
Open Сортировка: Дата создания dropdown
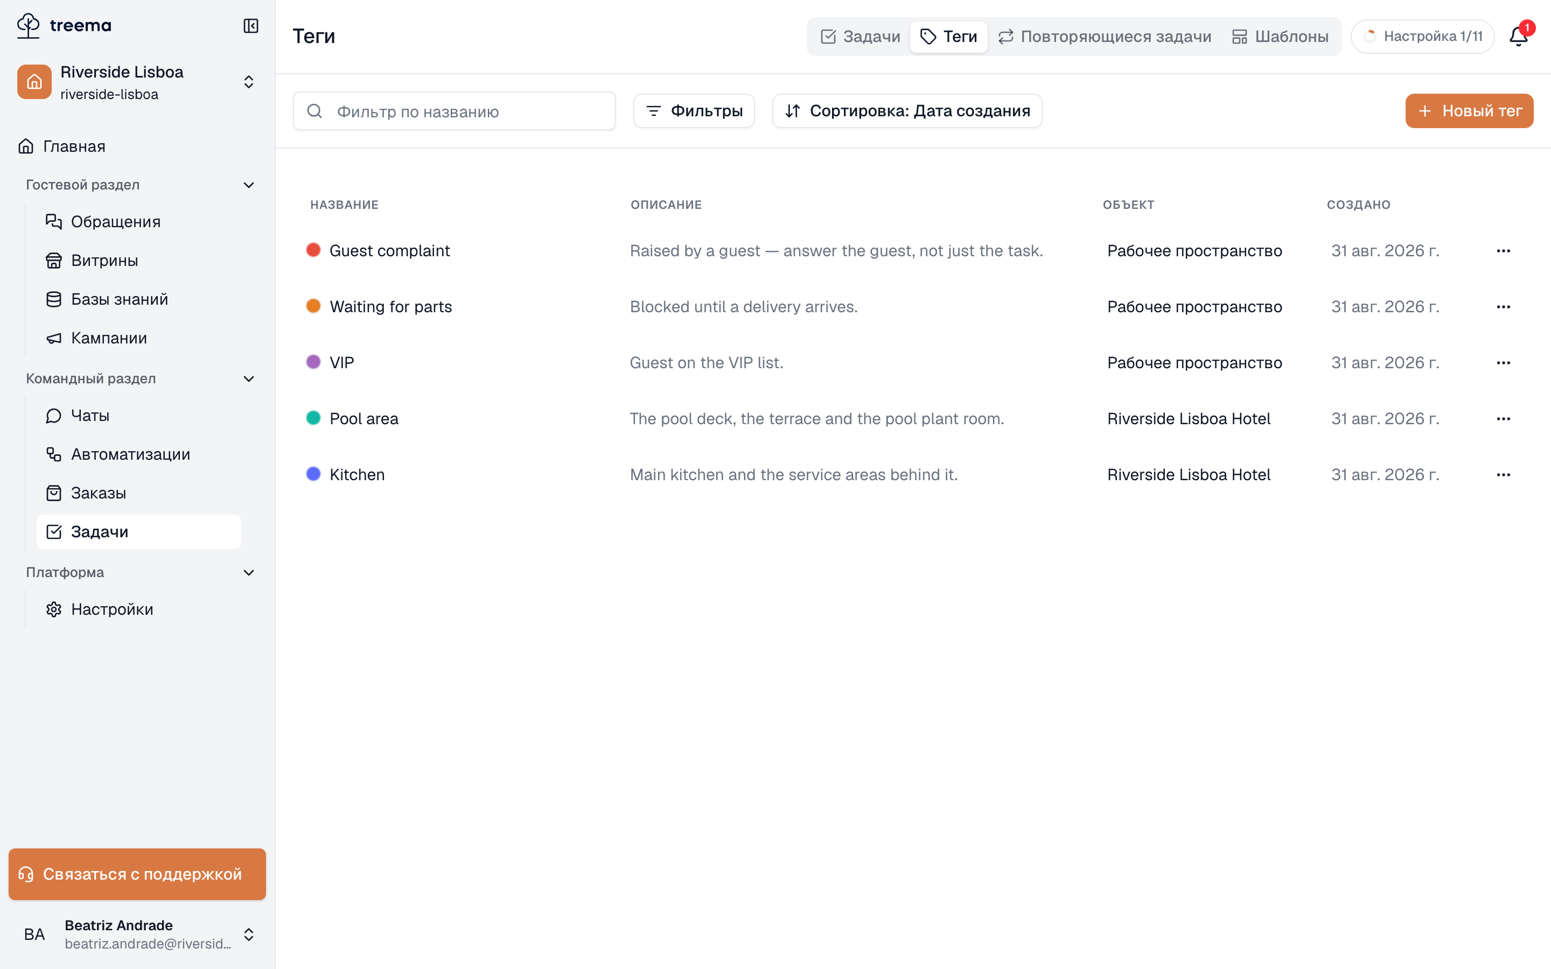click(x=907, y=111)
